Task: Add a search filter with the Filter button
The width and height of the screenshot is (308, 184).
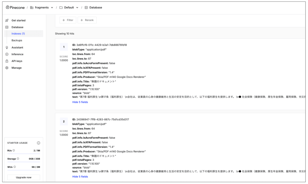Action: (x=68, y=20)
